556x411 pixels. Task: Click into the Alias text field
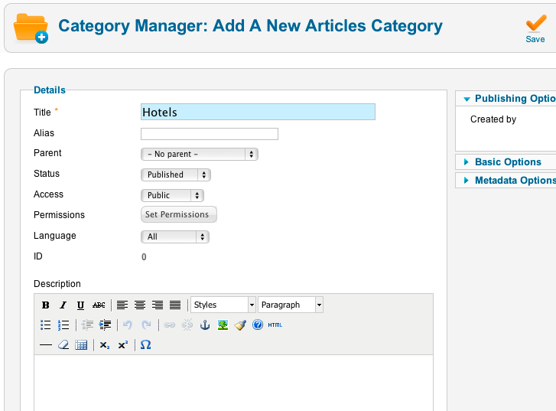210,134
